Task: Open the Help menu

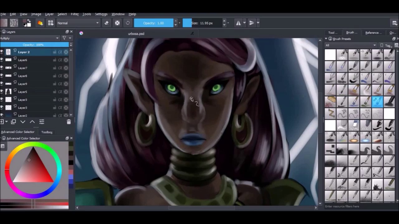Action: click(132, 14)
